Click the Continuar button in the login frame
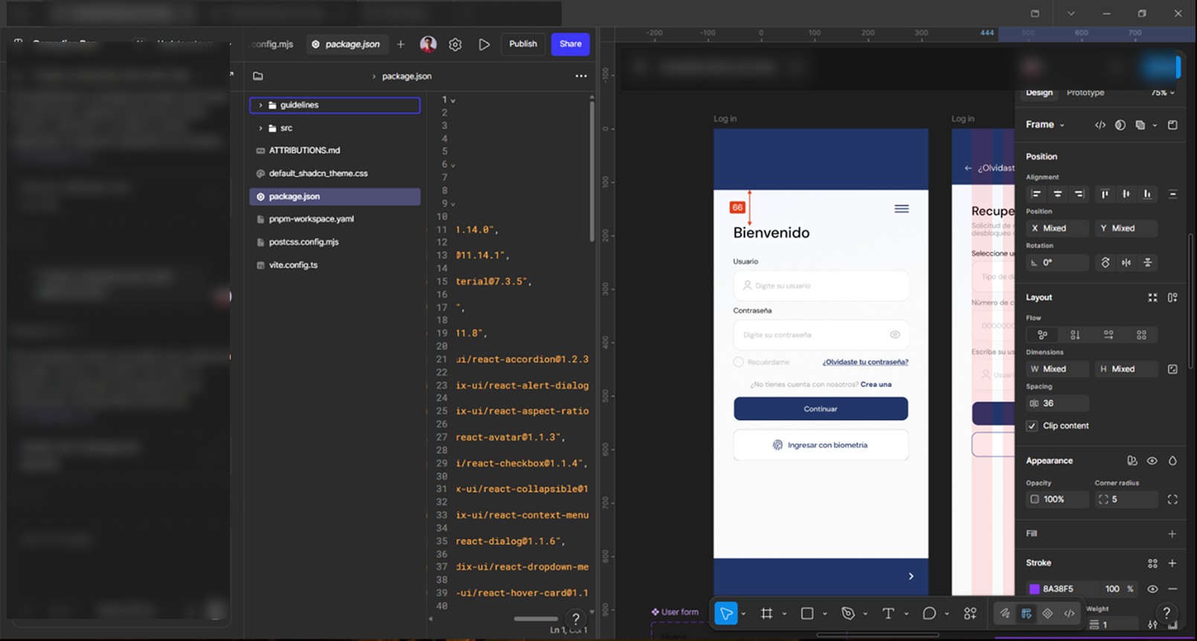The height and width of the screenshot is (641, 1197). (821, 409)
